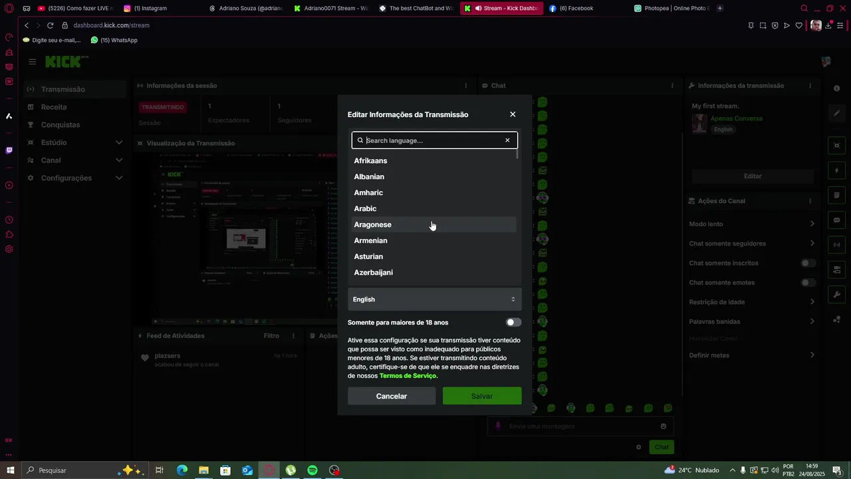Click the info icon in right toolbar
Viewport: 851px width, 479px height.
837,88
